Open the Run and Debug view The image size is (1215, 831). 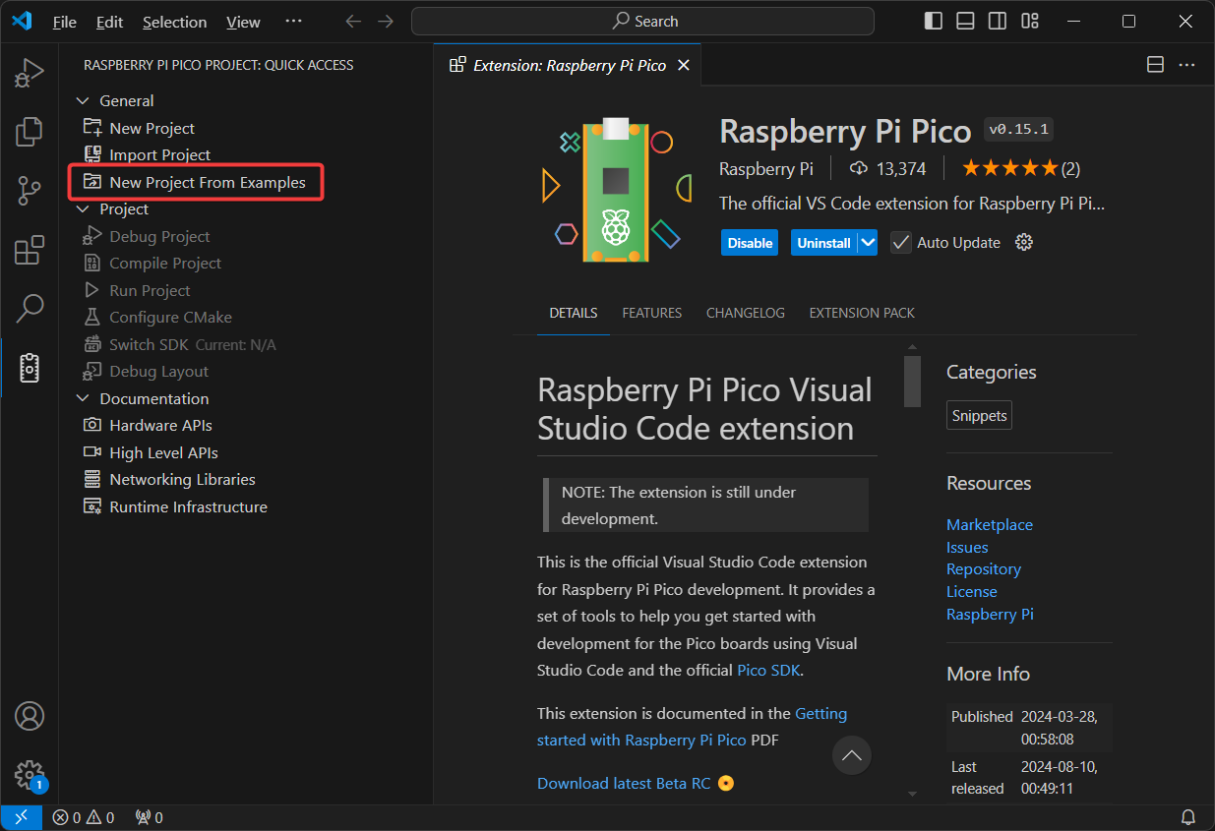[30, 73]
